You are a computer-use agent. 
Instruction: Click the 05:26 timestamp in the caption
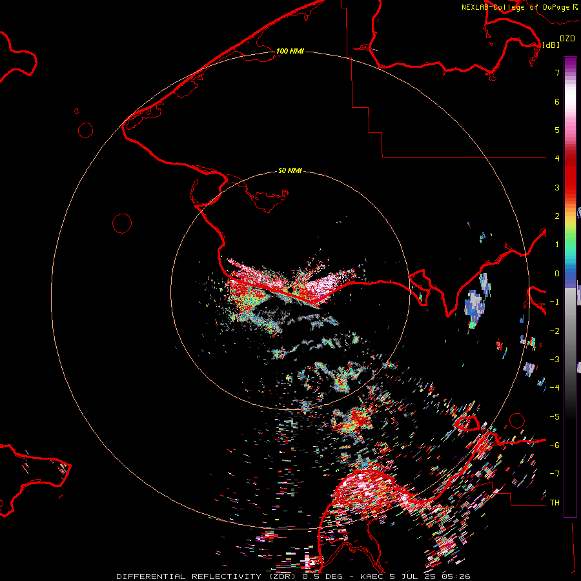click(455, 576)
